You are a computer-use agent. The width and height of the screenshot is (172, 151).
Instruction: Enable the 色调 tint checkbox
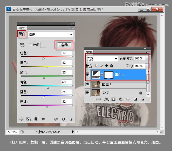[x=31, y=45]
